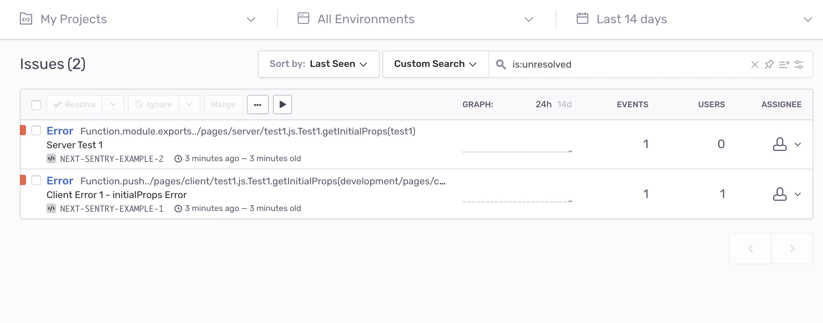Image resolution: width=823 pixels, height=323 pixels.
Task: Click assignee icon for Client Error 1
Action: (x=780, y=194)
